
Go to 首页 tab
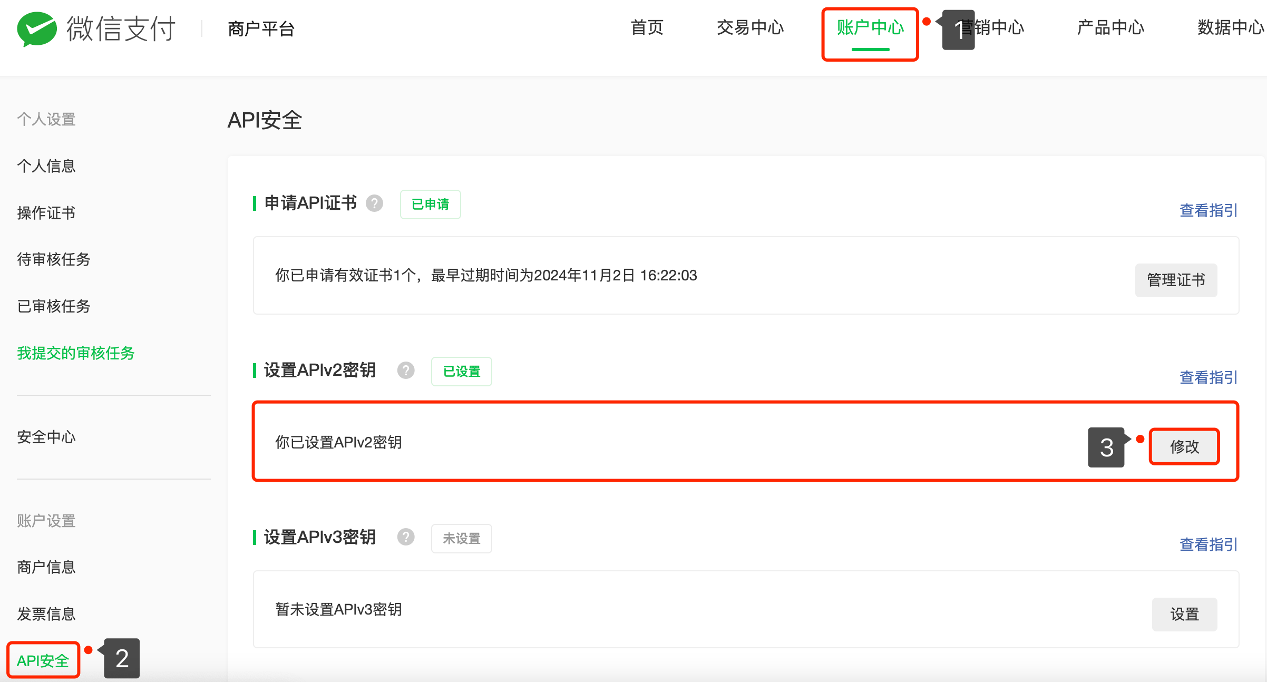point(647,27)
